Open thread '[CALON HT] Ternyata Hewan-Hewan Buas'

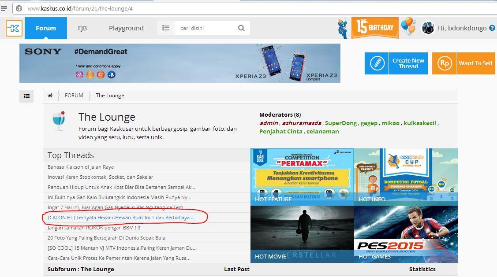tap(122, 218)
